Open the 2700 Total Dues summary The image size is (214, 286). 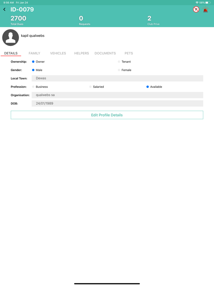coord(18,20)
